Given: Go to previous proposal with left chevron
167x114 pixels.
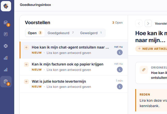Looking at the screenshot, I should 139,23.
